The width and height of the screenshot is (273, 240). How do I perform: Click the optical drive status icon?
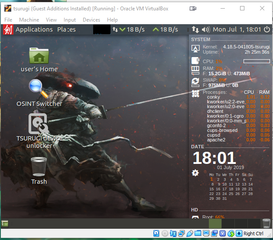coord(165,234)
